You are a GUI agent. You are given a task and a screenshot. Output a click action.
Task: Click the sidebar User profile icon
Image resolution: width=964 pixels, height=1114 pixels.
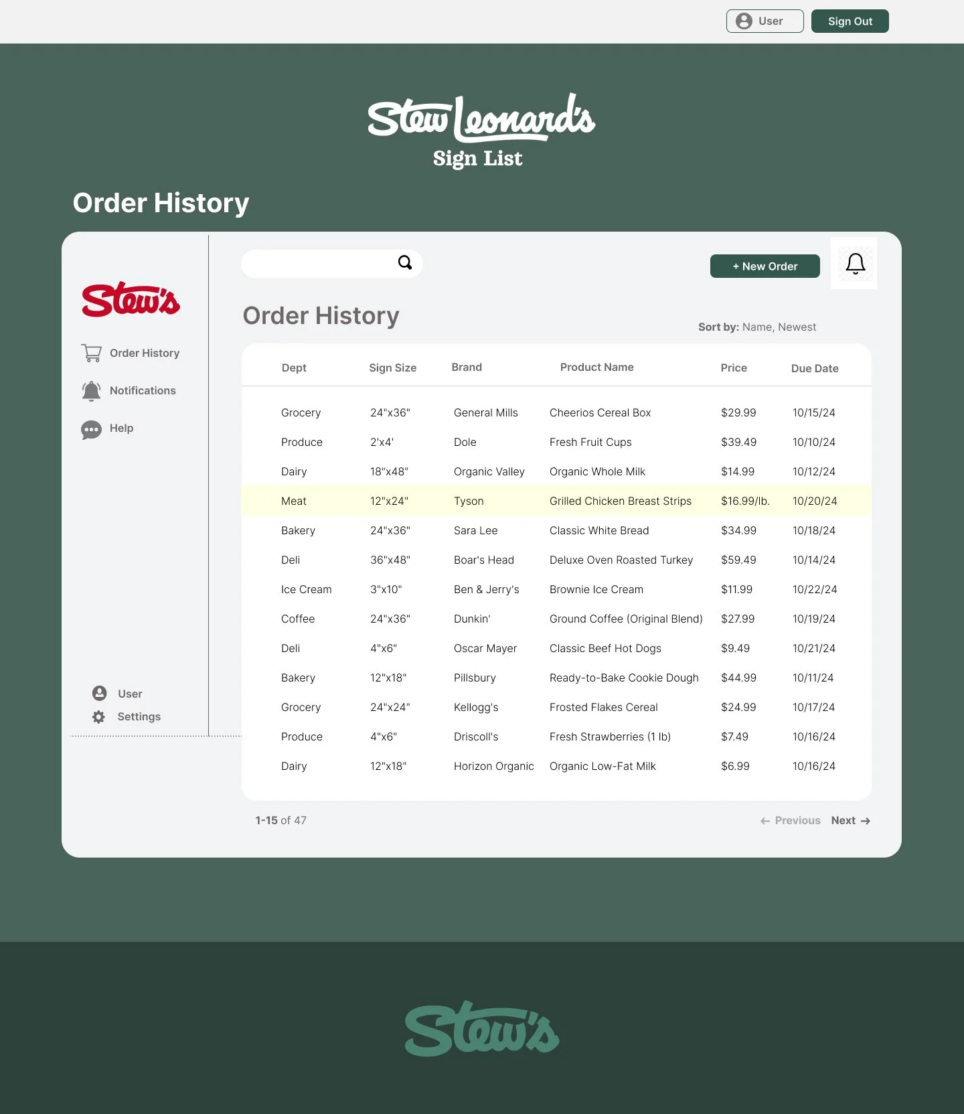click(100, 693)
